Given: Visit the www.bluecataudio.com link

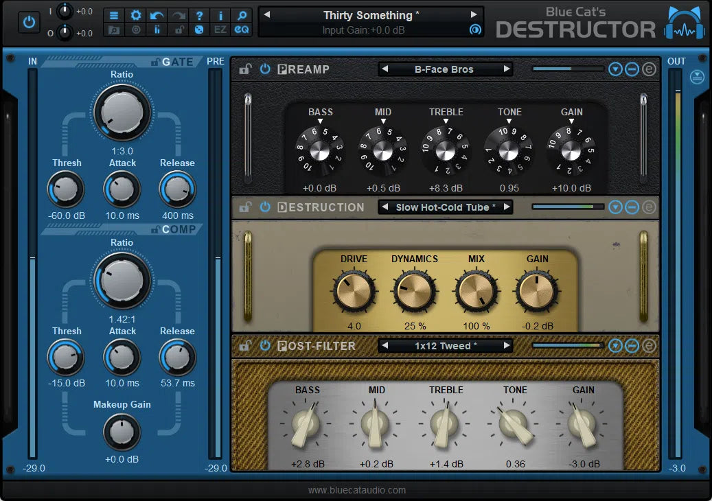Looking at the screenshot, I should (x=356, y=490).
